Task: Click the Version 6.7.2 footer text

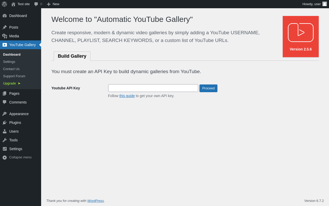Action: pos(314,201)
